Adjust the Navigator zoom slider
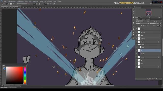Viewport: 163px width, 91px height. (150, 17)
